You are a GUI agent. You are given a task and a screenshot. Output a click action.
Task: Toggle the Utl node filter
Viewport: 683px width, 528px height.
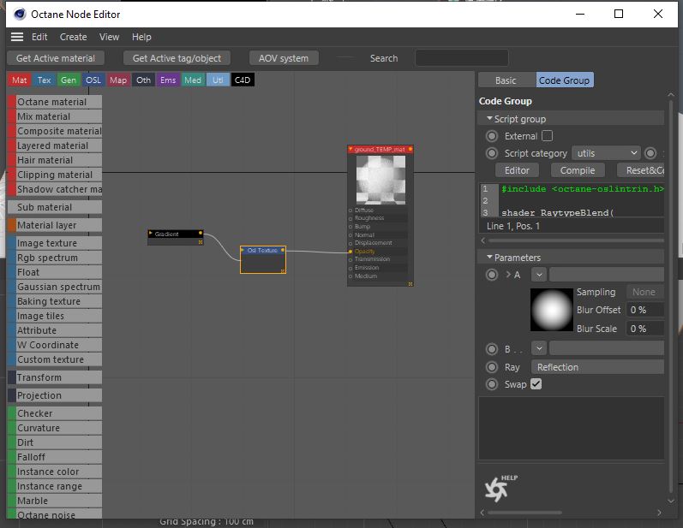click(218, 80)
